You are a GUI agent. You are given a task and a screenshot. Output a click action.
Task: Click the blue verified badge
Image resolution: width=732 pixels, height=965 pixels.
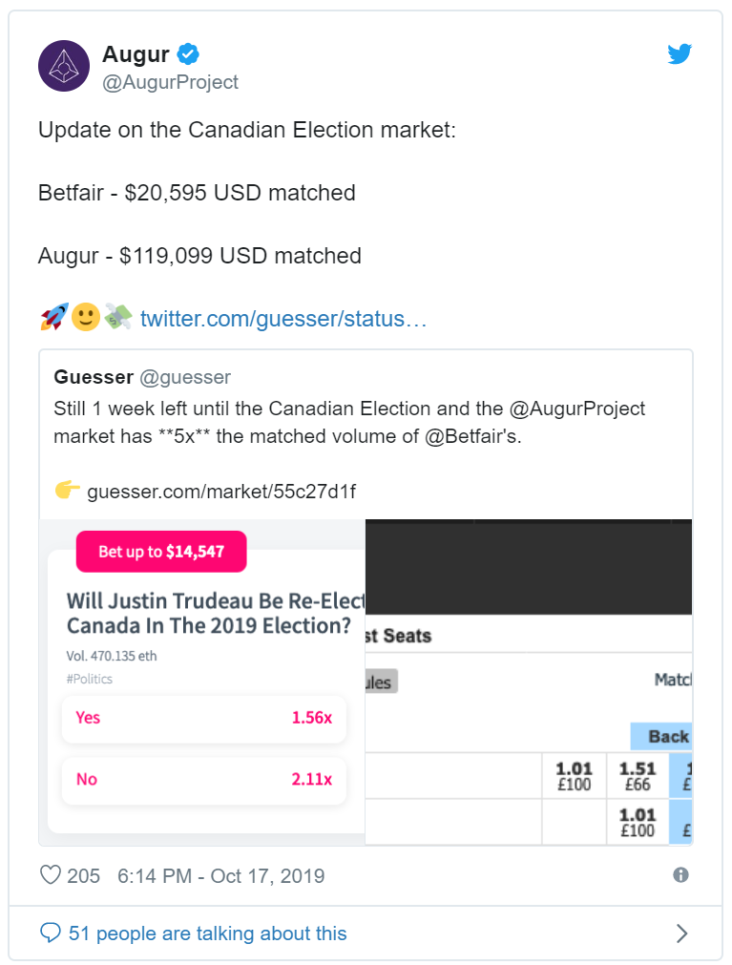coord(188,54)
